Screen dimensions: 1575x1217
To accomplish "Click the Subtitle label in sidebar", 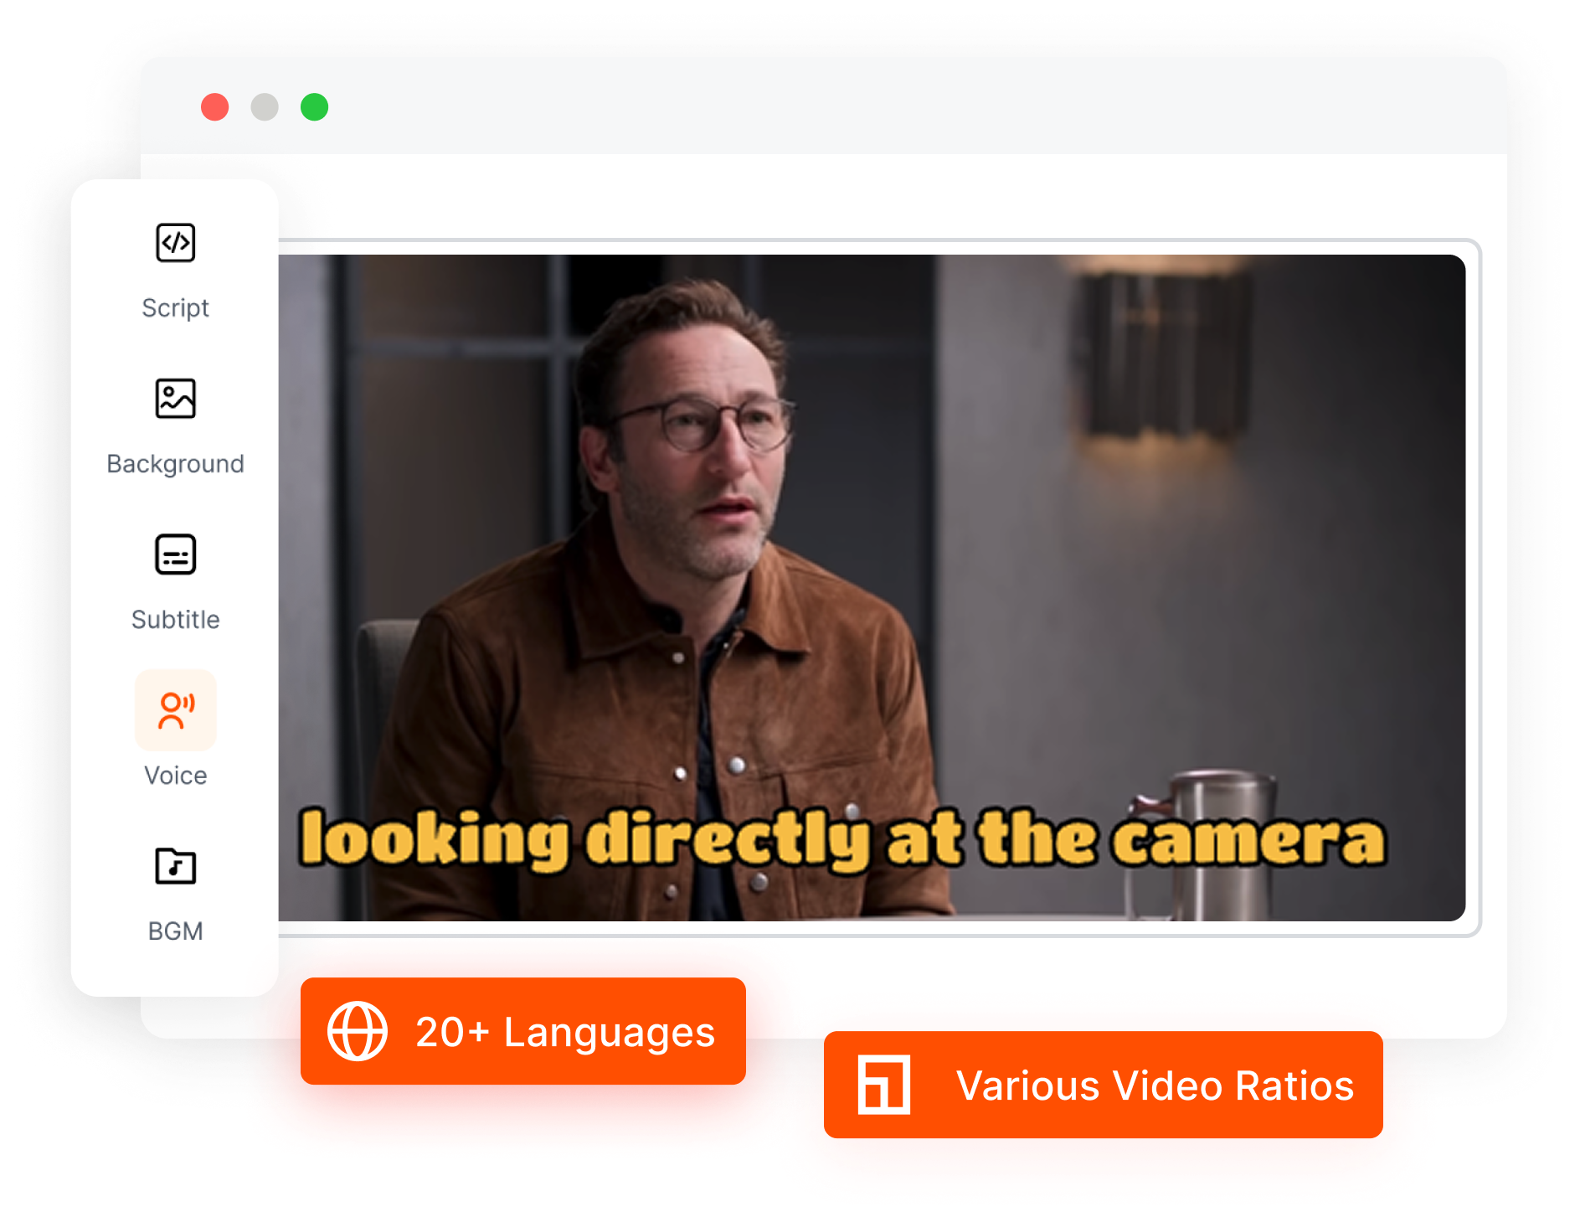I will pos(176,620).
